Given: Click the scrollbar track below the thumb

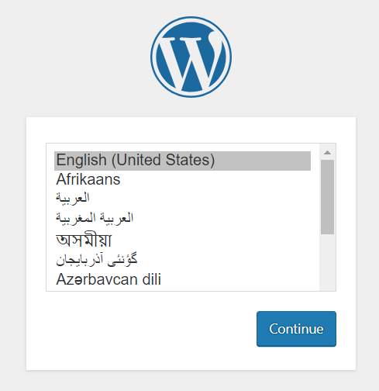Looking at the screenshot, I should tap(328, 262).
